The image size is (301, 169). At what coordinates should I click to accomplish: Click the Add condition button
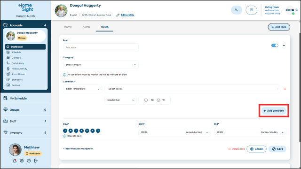tap(274, 111)
